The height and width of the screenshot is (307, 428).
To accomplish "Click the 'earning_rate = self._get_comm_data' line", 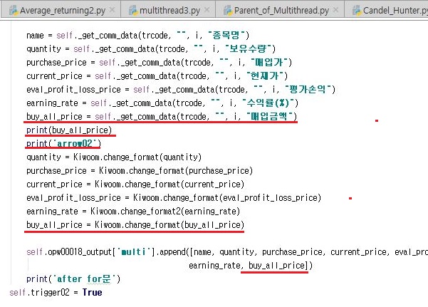I will [x=162, y=103].
